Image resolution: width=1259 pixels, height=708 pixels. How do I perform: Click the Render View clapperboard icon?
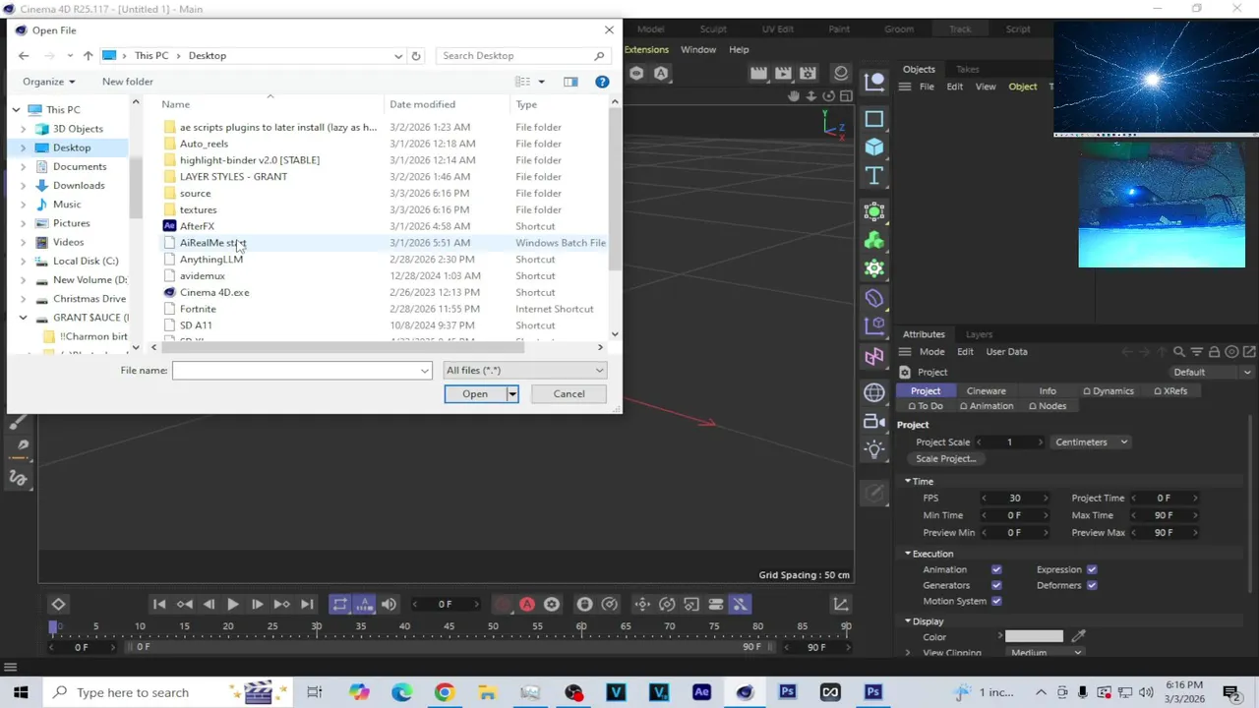[758, 73]
